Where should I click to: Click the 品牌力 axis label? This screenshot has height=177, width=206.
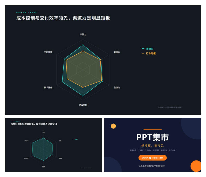117,88
